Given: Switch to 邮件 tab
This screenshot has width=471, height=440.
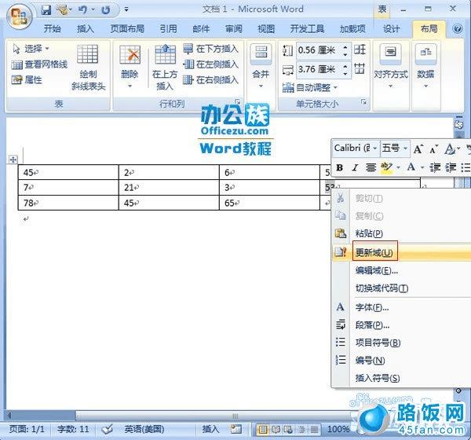Looking at the screenshot, I should [x=201, y=29].
